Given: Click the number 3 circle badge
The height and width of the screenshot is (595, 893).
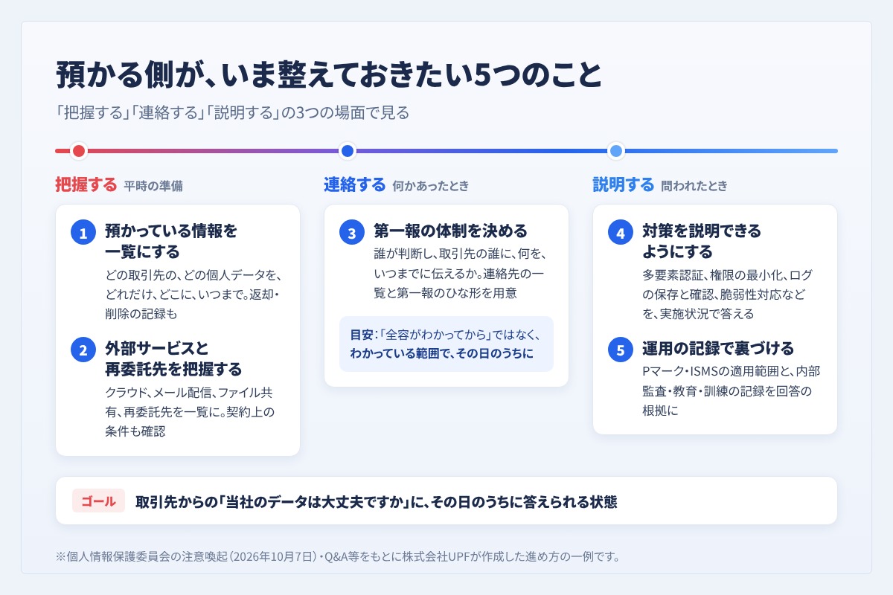Looking at the screenshot, I should (x=352, y=233).
